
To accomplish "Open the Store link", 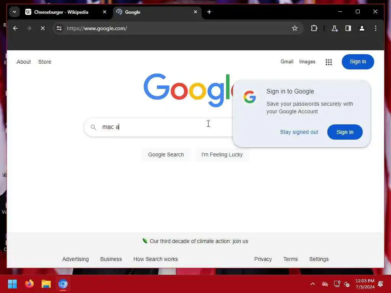I will coord(45,62).
